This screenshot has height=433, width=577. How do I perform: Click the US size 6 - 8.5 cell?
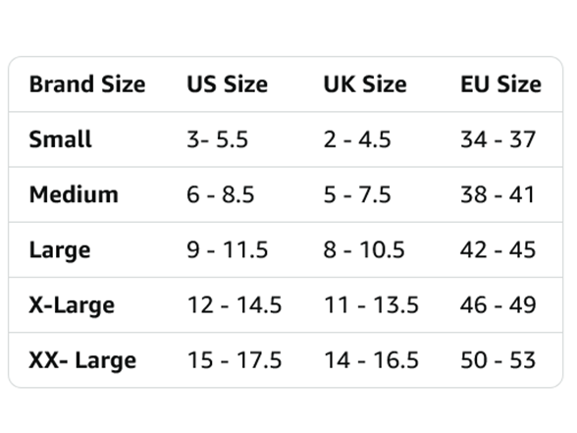coord(221,194)
